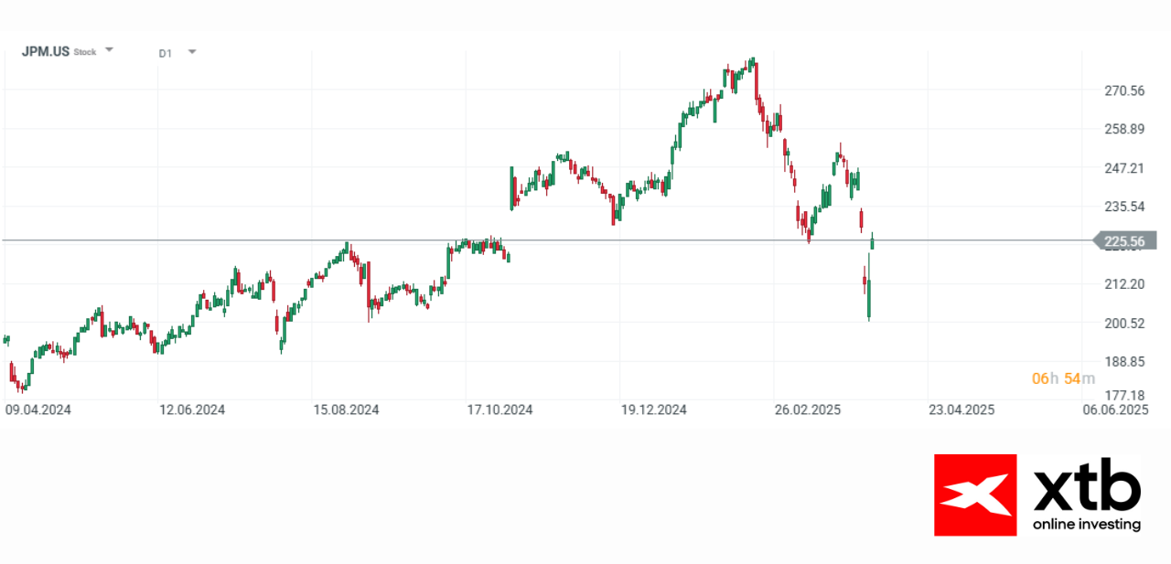Click the Stock instrument type label
This screenshot has width=1171, height=564.
pyautogui.click(x=85, y=53)
